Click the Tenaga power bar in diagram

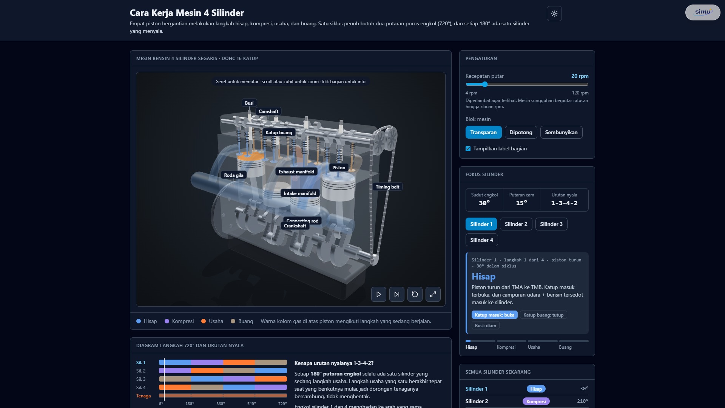223,396
